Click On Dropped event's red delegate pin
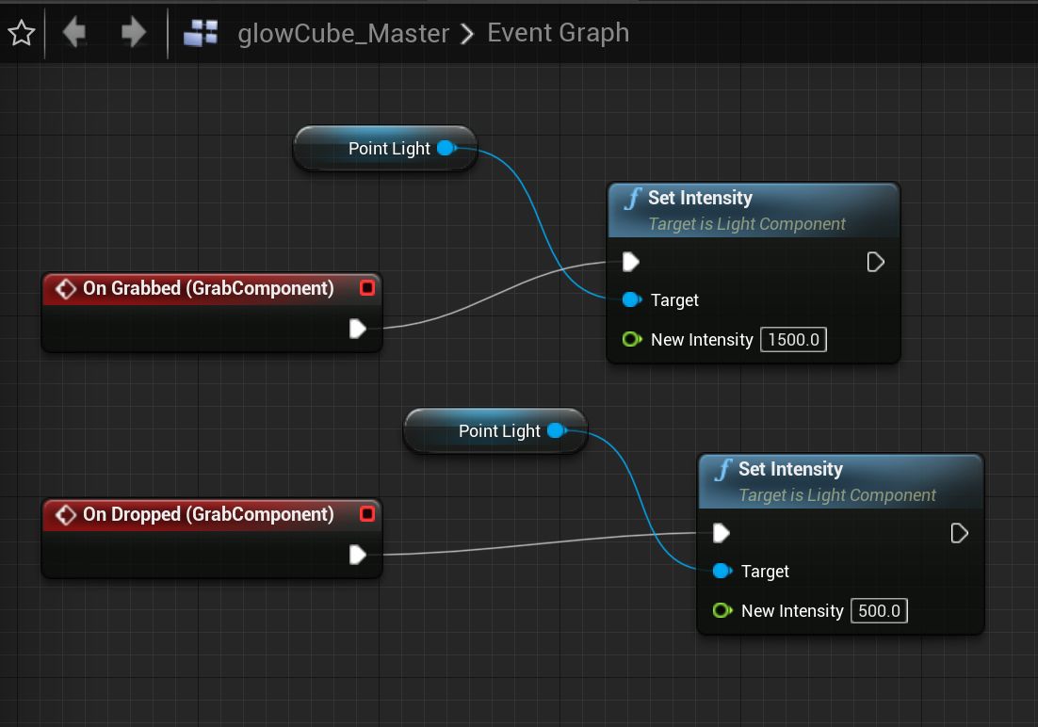The image size is (1038, 727). (x=367, y=514)
